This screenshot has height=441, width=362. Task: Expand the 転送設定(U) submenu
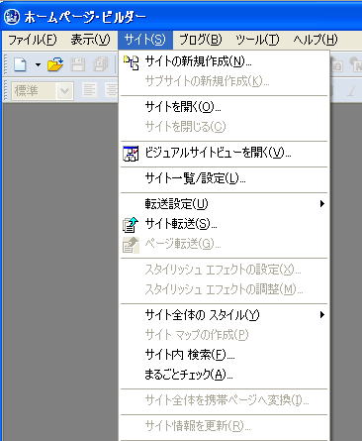225,204
